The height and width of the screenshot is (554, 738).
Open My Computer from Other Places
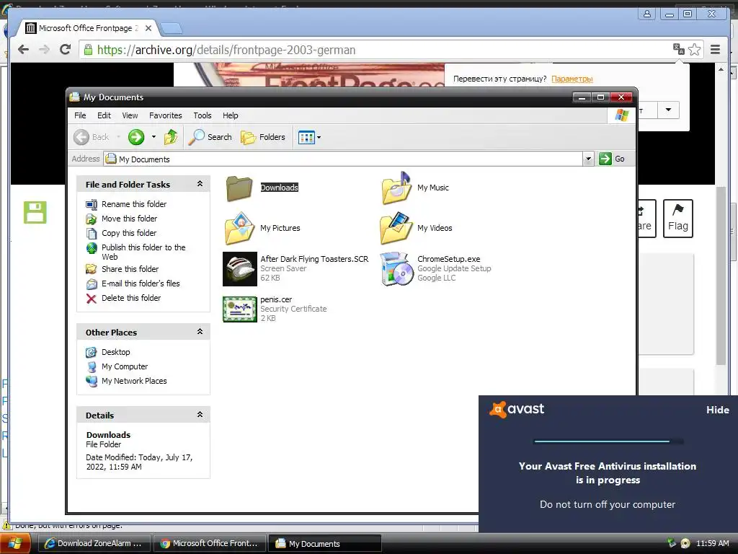click(124, 366)
